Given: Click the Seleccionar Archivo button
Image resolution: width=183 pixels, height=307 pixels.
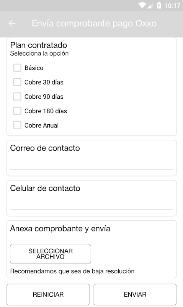Looking at the screenshot, I should click(x=51, y=254).
